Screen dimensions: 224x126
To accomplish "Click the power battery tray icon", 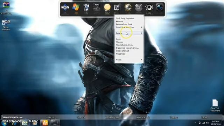I will [x=199, y=123].
